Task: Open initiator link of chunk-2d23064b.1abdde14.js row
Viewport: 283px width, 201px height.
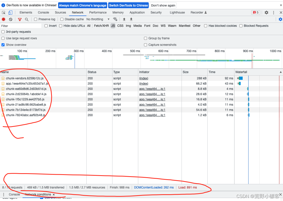Action: pyautogui.click(x=152, y=94)
